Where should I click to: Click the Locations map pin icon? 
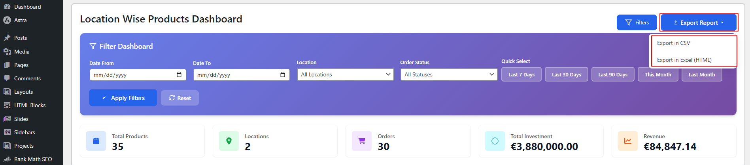[x=229, y=141]
